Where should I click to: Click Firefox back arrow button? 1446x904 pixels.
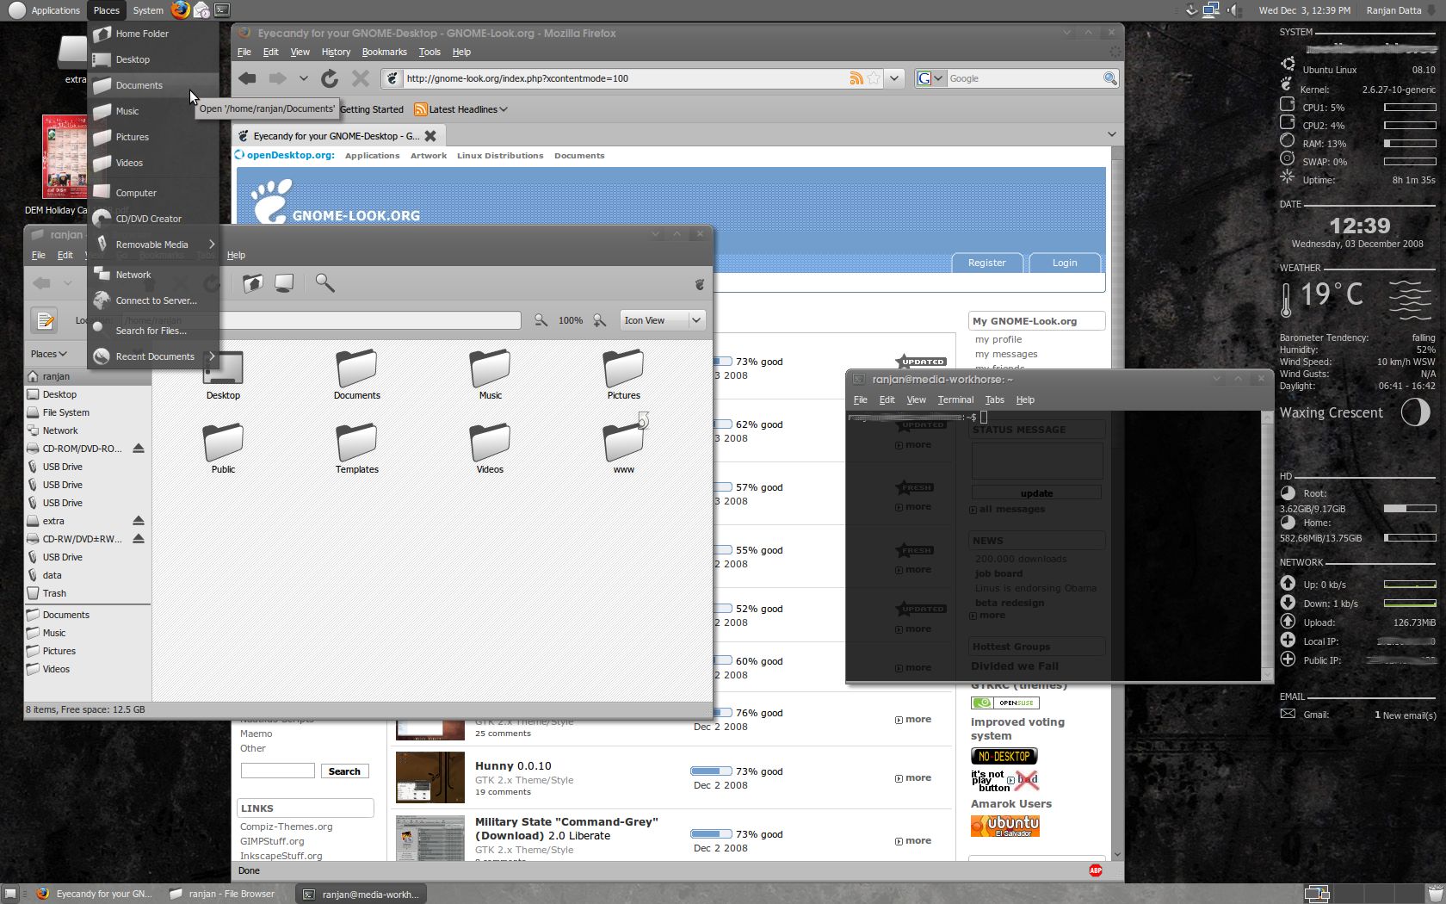248,78
